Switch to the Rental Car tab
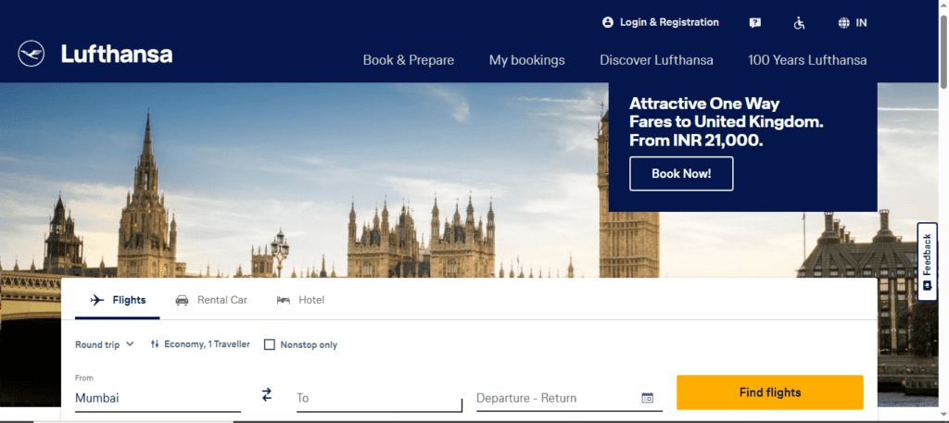This screenshot has width=949, height=423. pos(211,300)
